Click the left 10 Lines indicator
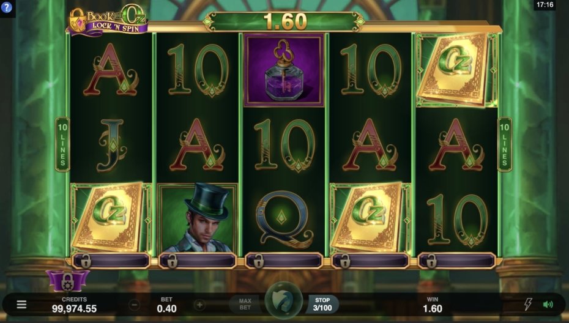 coord(62,144)
